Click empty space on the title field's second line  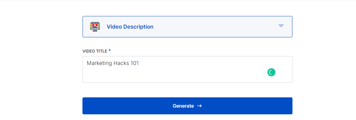coord(162,74)
